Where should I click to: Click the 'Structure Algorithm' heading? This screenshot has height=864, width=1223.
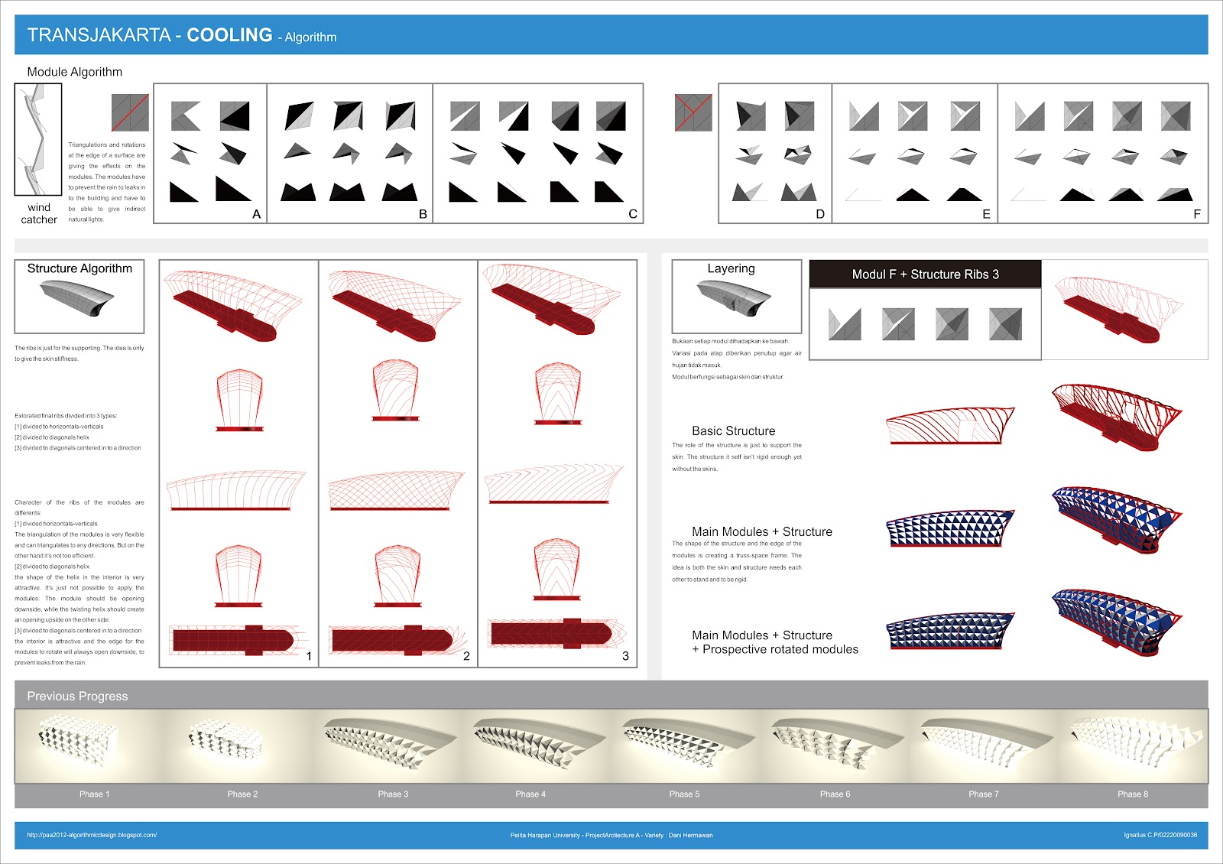click(79, 268)
